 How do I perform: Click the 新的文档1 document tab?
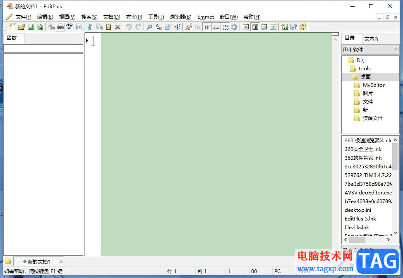pos(38,261)
